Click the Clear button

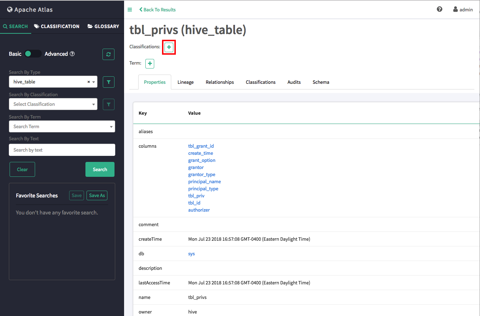pyautogui.click(x=22, y=169)
